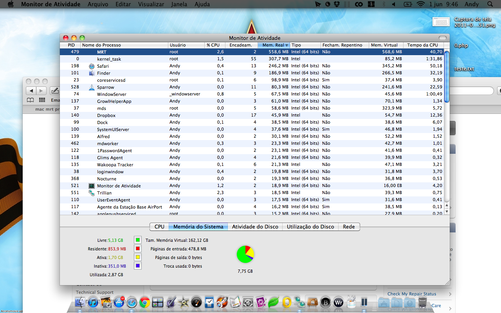Switch to the CPU tab
The height and width of the screenshot is (313, 501).
click(x=159, y=227)
